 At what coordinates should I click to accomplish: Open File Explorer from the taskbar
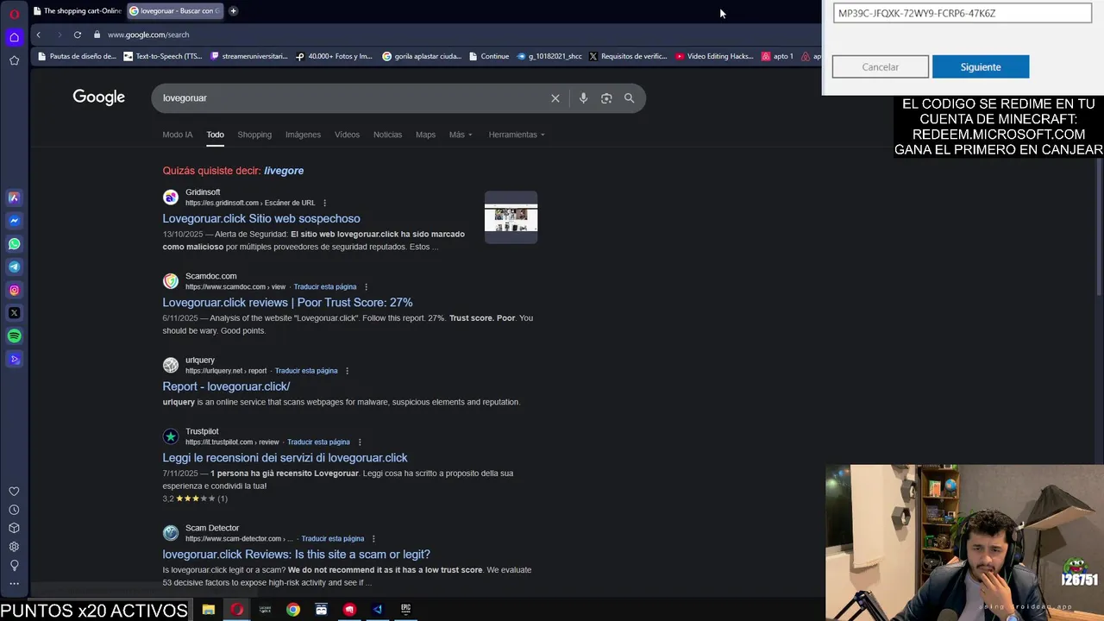[208, 610]
